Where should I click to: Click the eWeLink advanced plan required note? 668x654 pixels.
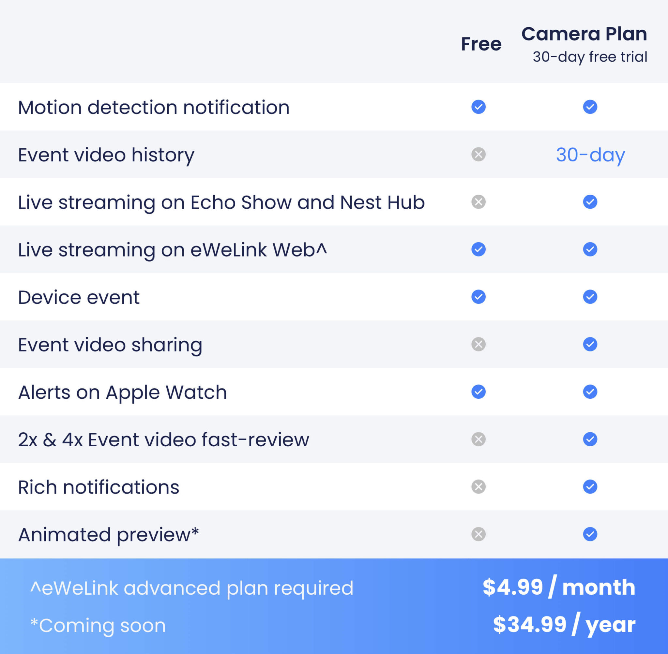coord(192,588)
